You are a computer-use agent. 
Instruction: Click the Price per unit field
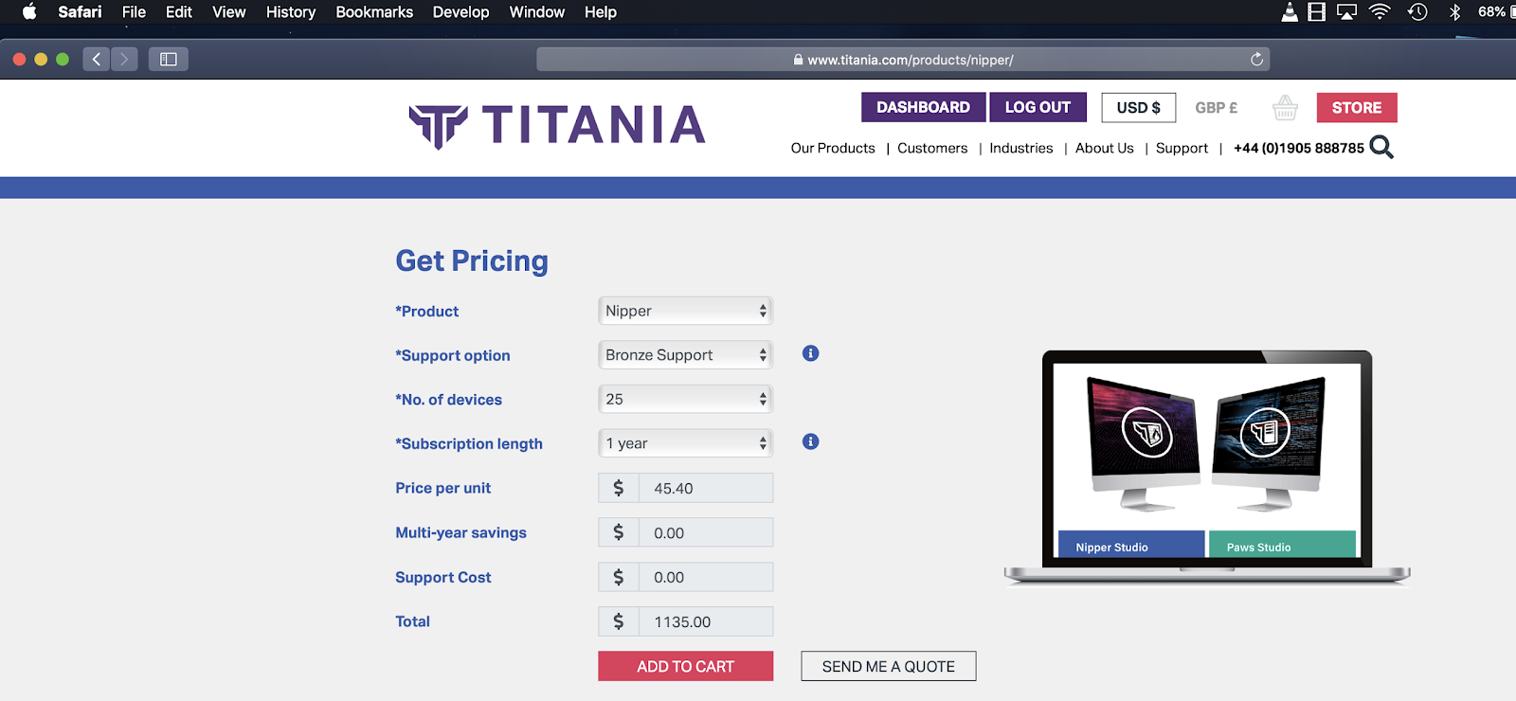tap(685, 488)
